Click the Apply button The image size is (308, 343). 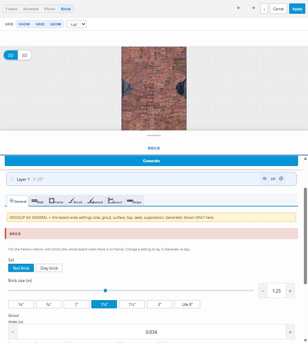tap(297, 9)
